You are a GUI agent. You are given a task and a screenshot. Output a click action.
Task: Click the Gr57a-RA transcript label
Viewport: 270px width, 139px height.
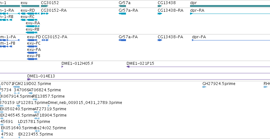(x=128, y=10)
